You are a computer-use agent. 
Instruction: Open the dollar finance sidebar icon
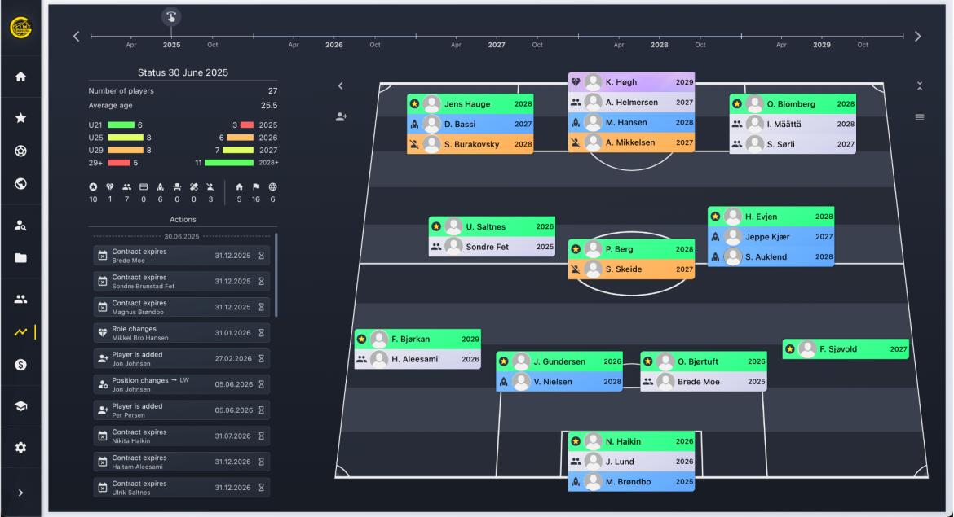point(20,365)
